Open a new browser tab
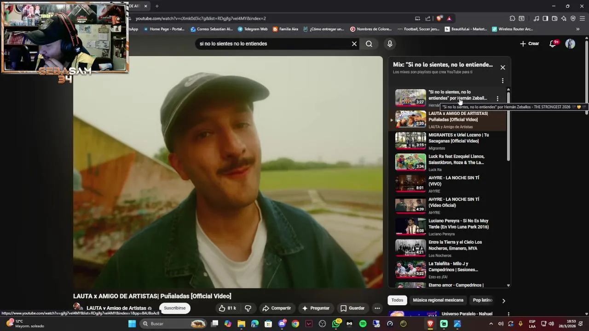 tap(157, 6)
